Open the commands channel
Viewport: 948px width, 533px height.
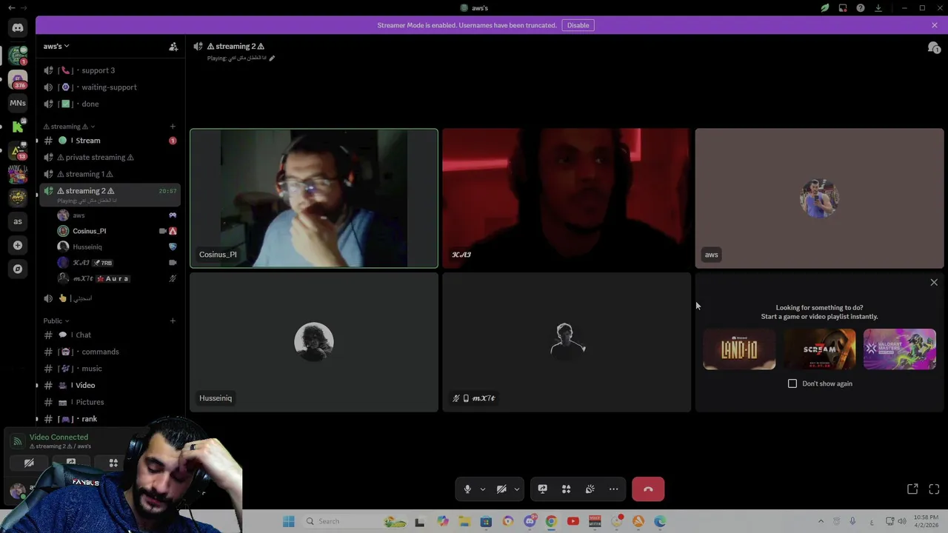coord(110,352)
